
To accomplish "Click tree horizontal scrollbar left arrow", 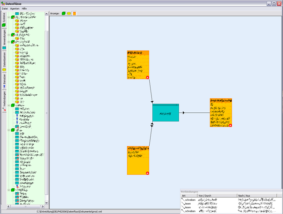I will click(8, 207).
